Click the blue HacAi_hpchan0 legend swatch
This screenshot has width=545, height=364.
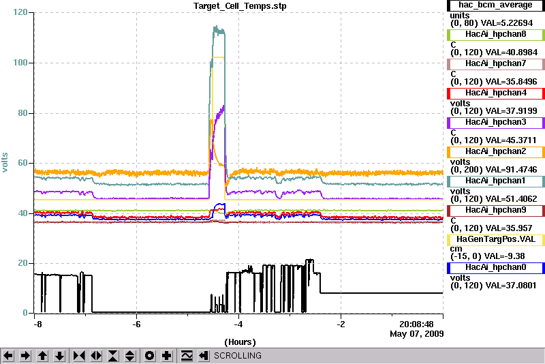pos(496,267)
